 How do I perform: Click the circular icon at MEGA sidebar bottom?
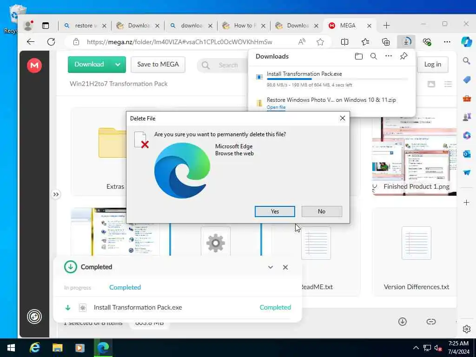(34, 317)
